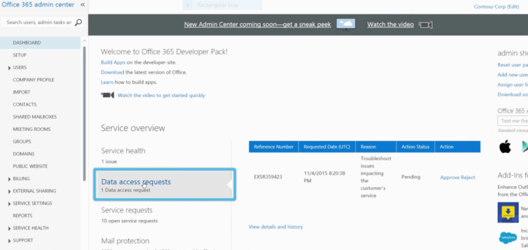
Task: Expand External Sharing in navigation
Action: point(9,191)
